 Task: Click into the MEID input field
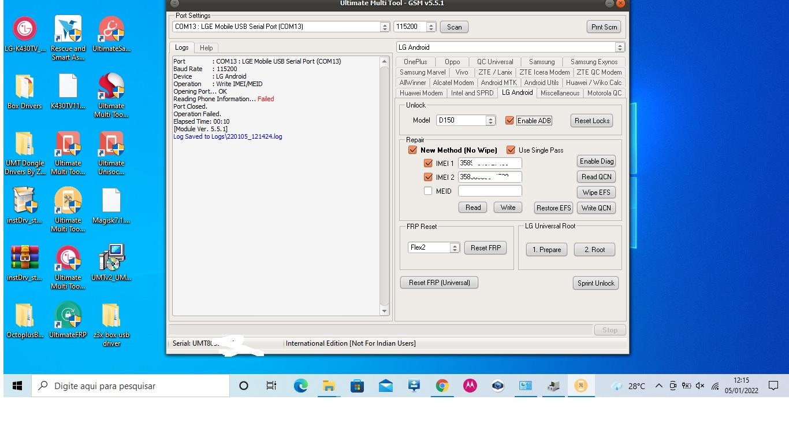point(490,191)
